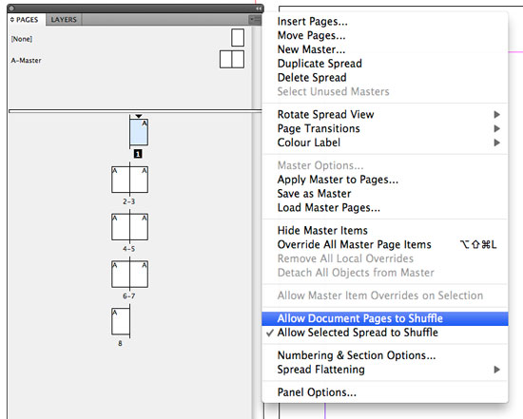
Task: Open the Spread Flattening submenu
Action: click(385, 370)
